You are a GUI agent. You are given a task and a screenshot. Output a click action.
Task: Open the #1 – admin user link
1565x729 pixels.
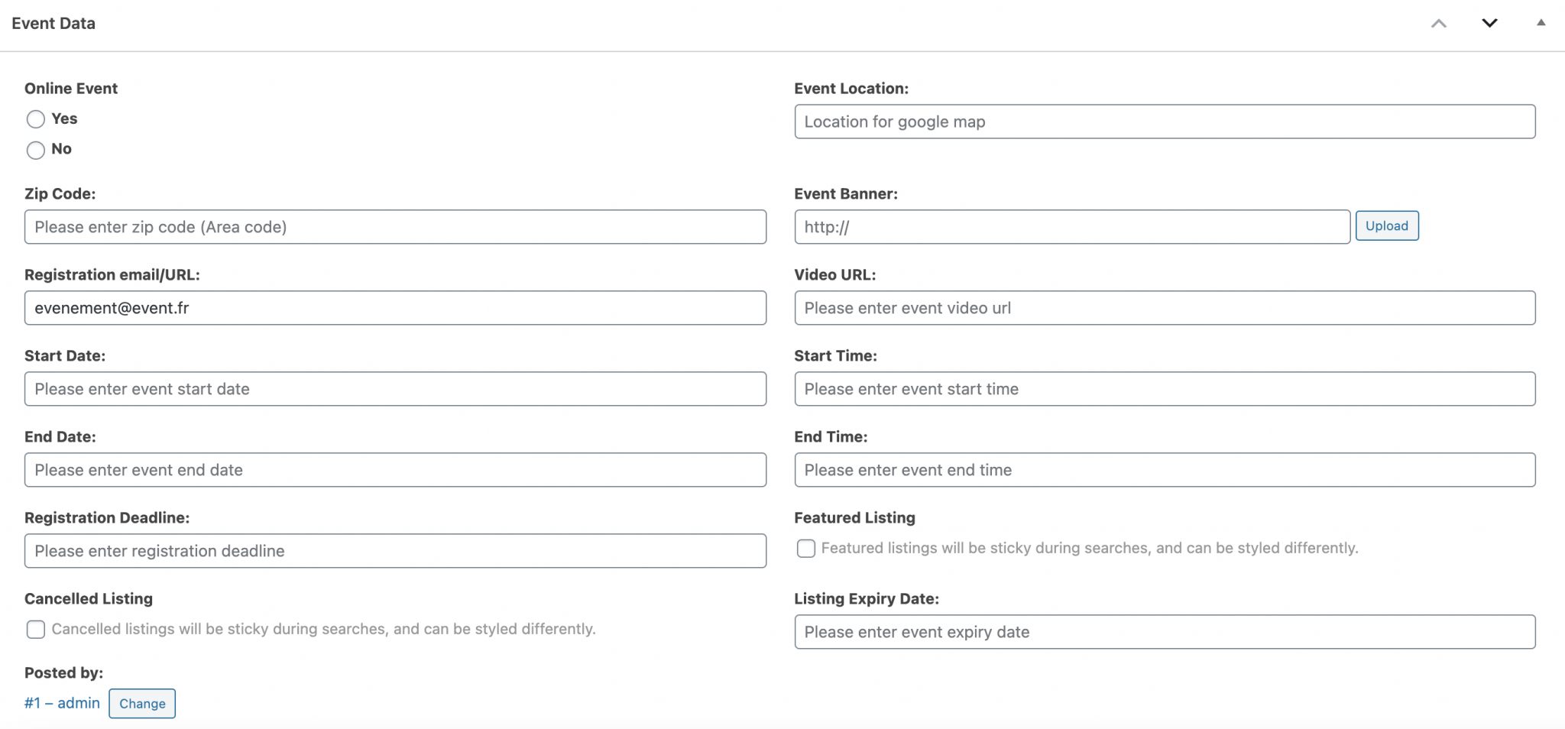click(62, 703)
